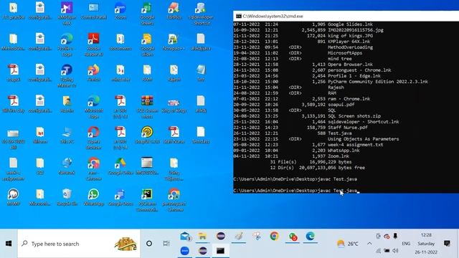Image resolution: width=459 pixels, height=258 pixels.
Task: Open the Adobe Reader XI desktop shortcut
Action: pos(94,44)
